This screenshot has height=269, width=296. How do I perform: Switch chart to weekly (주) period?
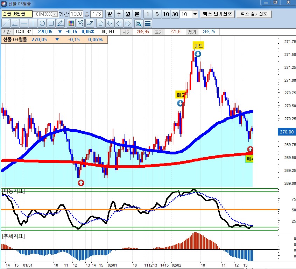tap(119, 14)
